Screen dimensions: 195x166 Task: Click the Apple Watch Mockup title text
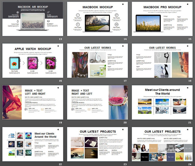tap(33, 49)
